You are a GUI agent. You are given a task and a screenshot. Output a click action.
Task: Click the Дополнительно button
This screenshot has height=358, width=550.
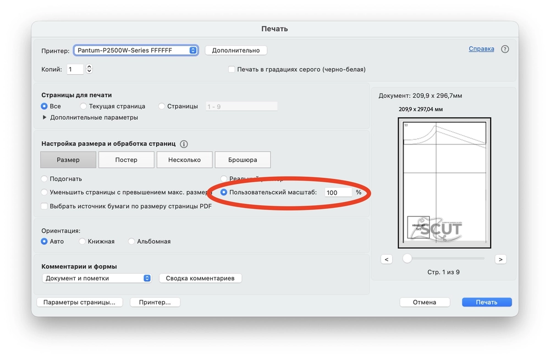click(x=236, y=50)
